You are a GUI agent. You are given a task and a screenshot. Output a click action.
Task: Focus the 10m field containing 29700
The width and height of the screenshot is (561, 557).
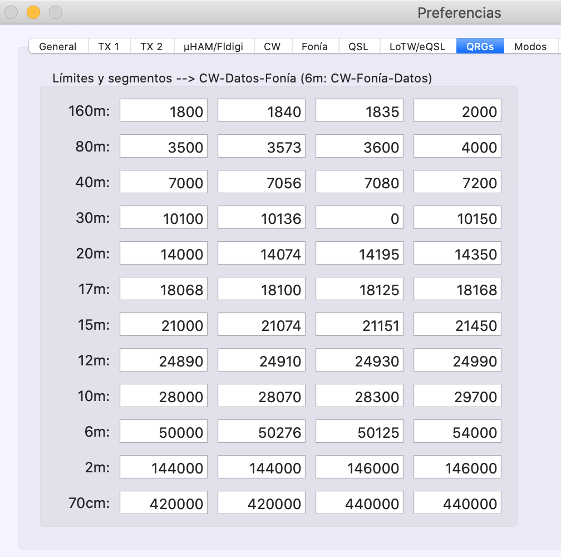[457, 396]
